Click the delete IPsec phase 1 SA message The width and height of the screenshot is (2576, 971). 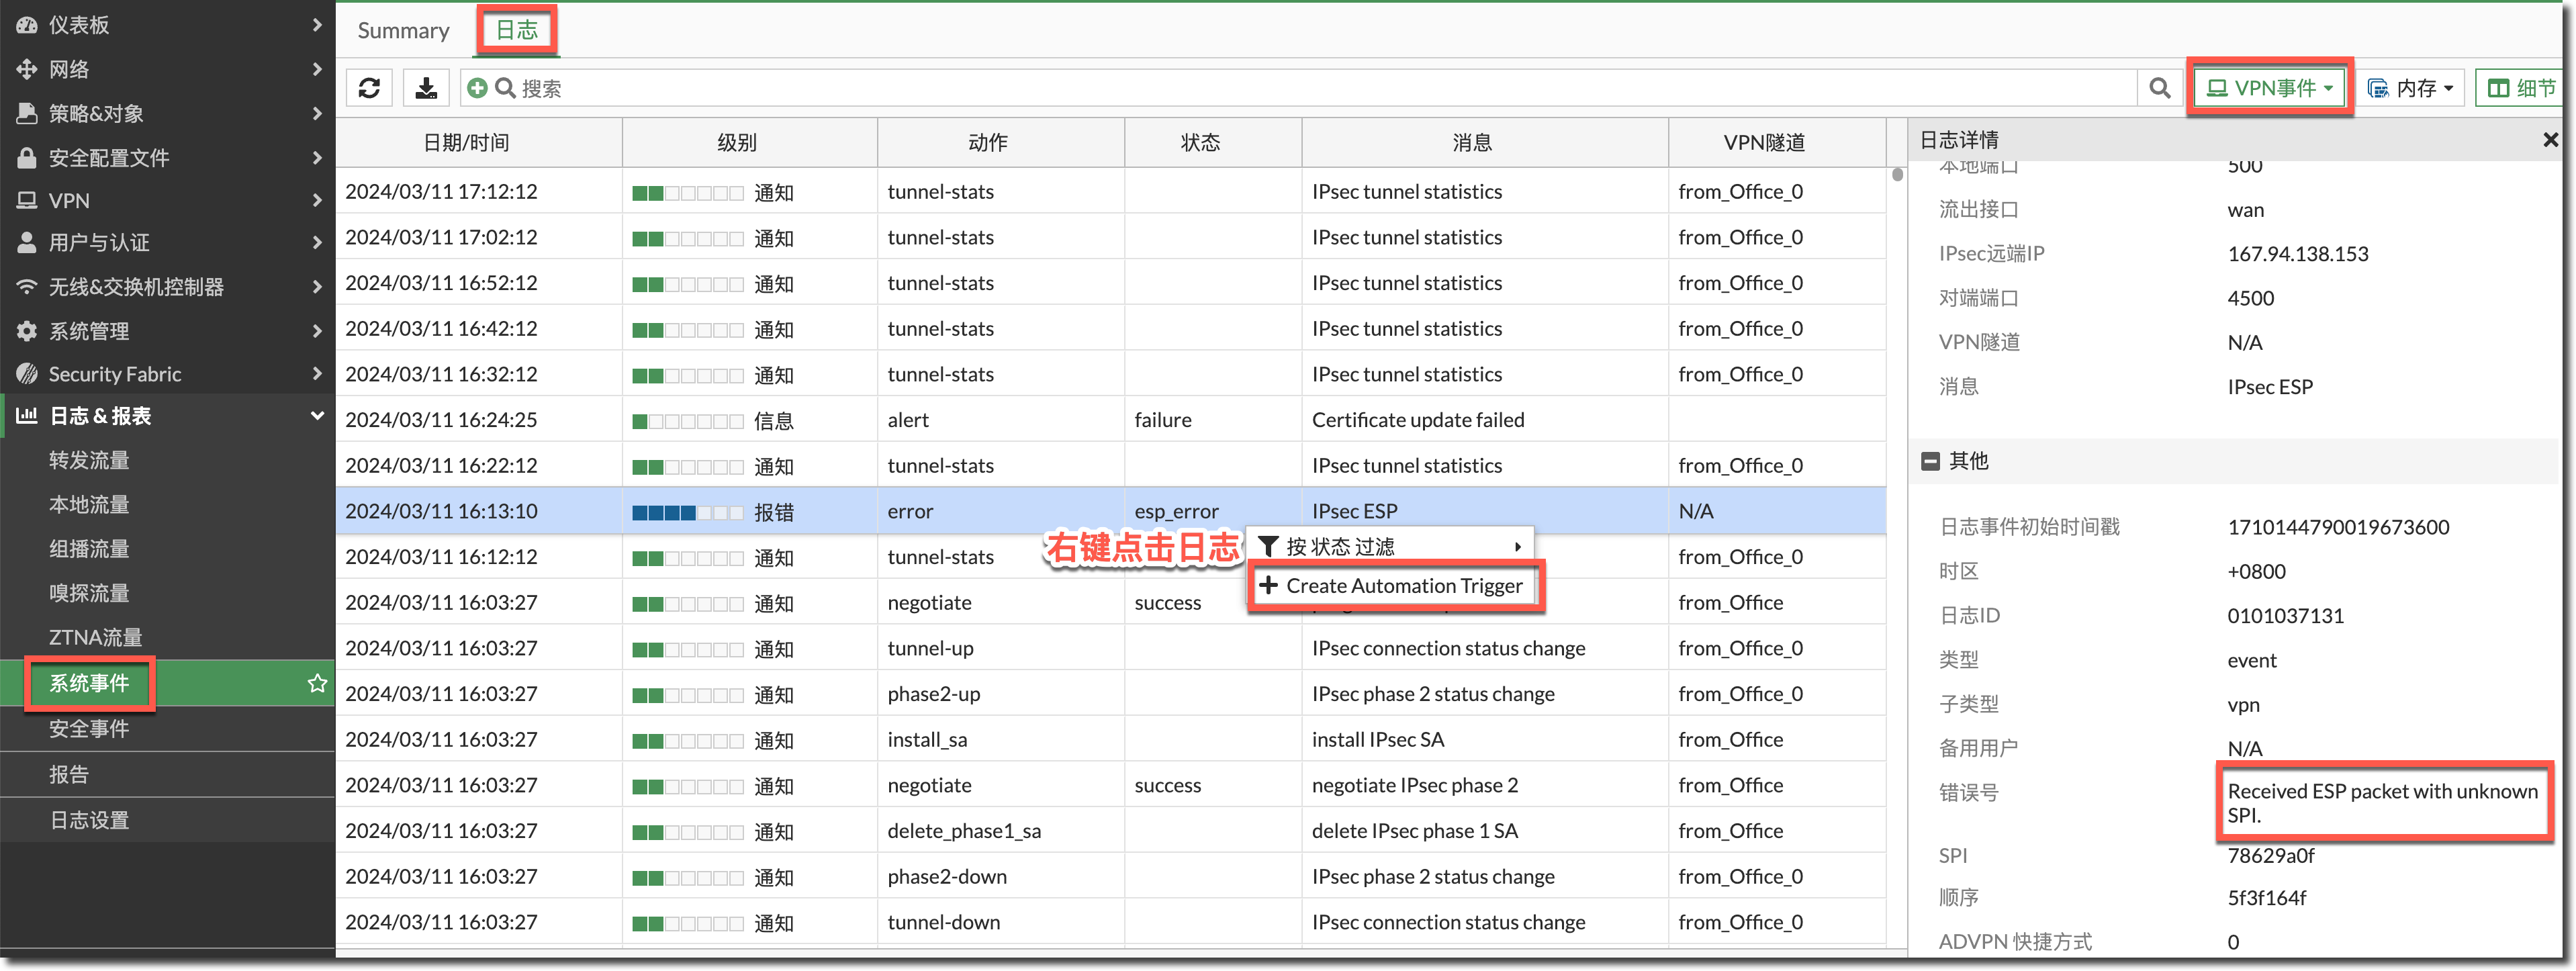point(1414,831)
